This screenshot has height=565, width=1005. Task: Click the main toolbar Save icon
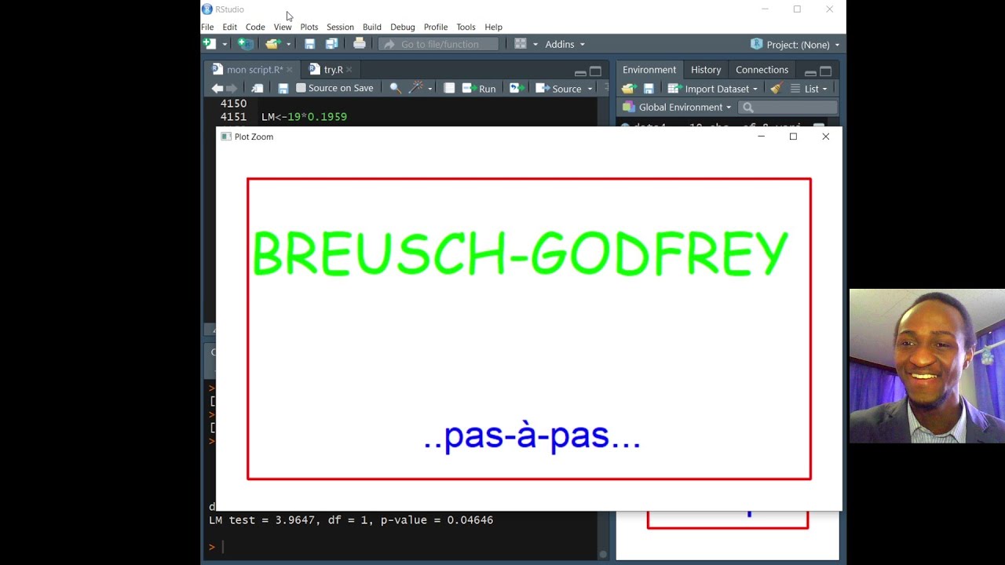309,44
